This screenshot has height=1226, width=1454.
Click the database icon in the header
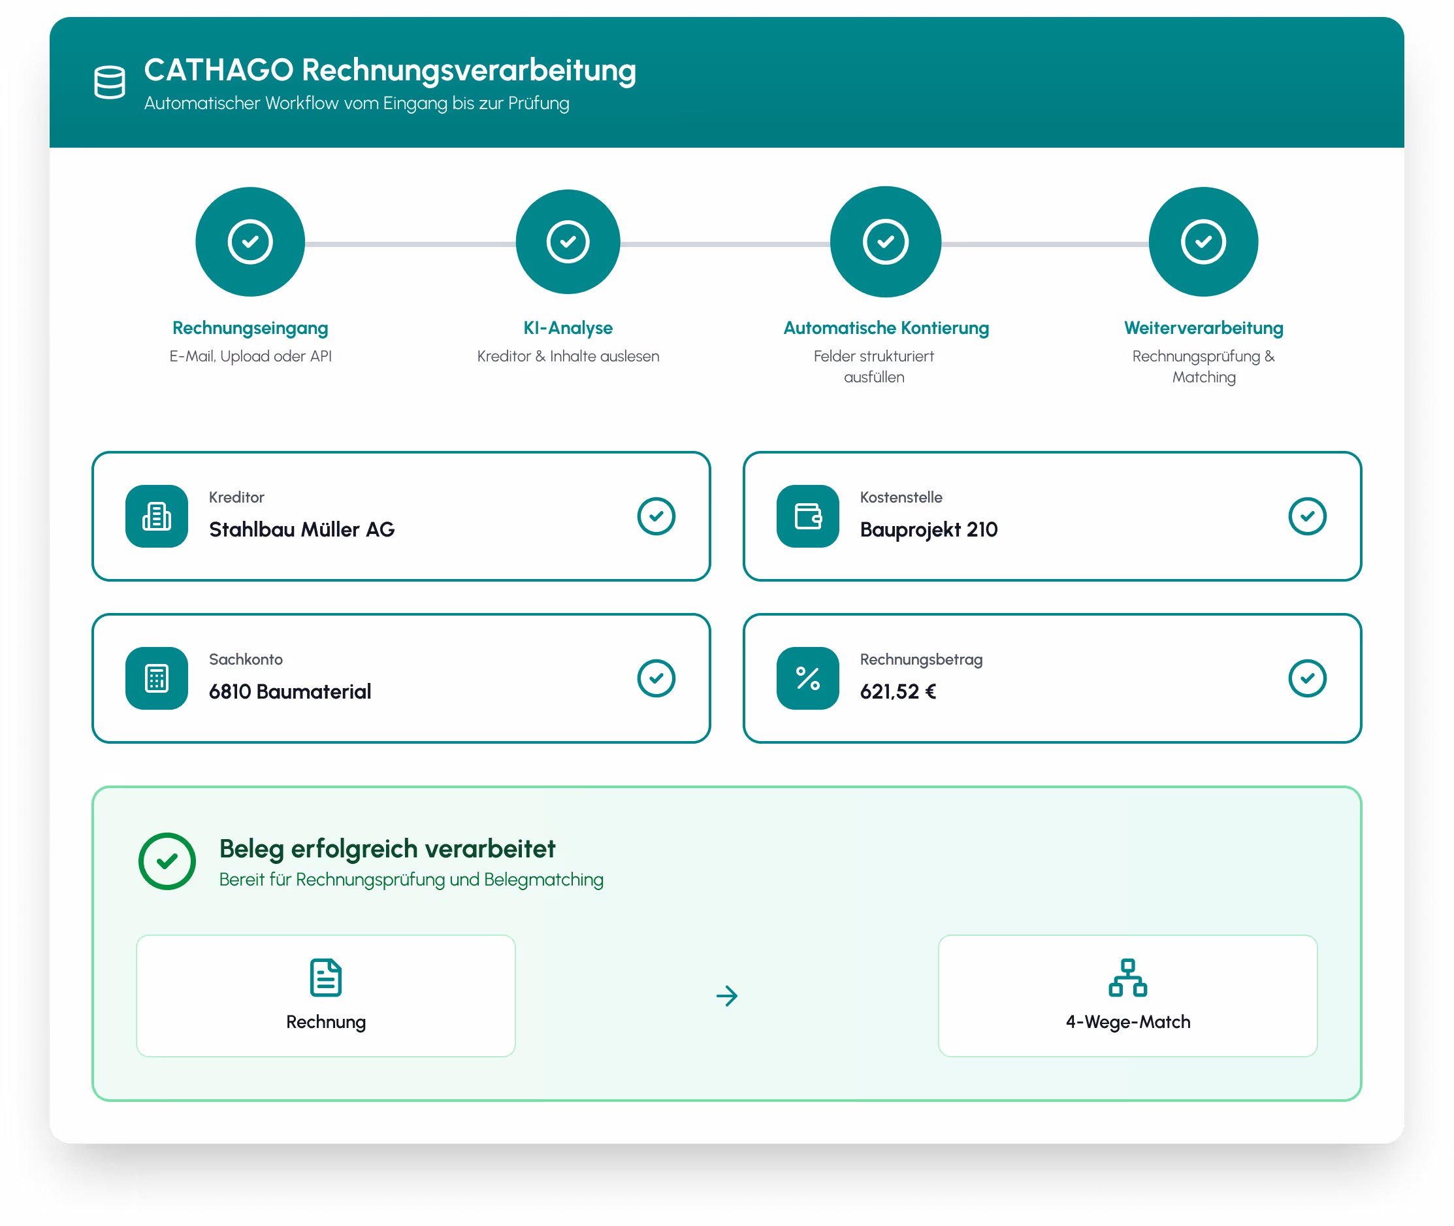[x=110, y=82]
